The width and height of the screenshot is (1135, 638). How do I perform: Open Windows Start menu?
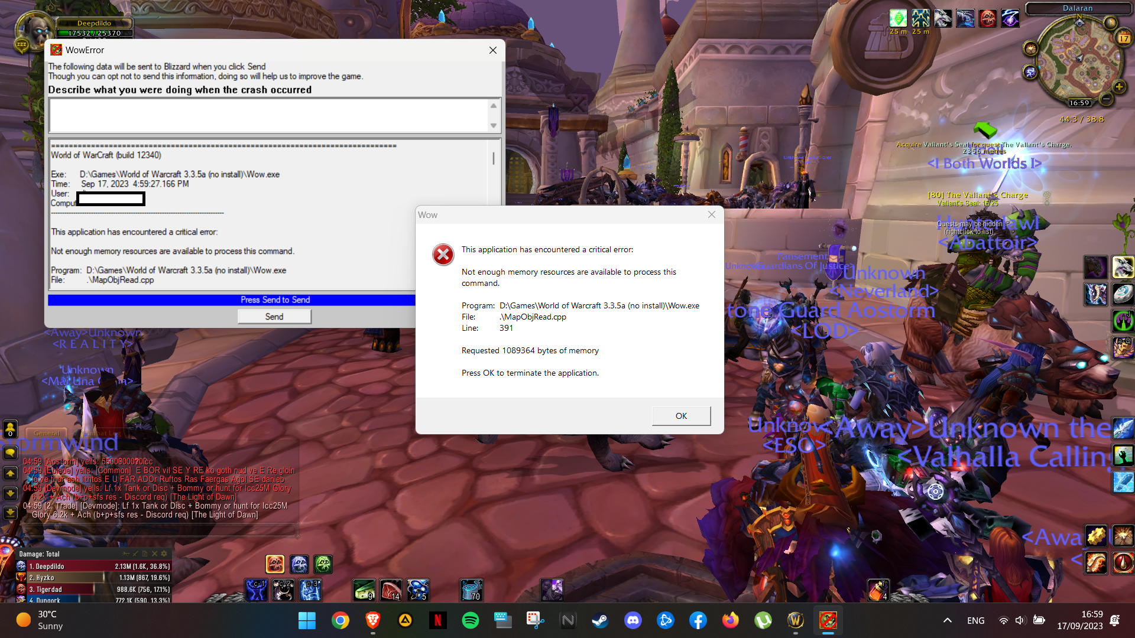[x=307, y=620]
